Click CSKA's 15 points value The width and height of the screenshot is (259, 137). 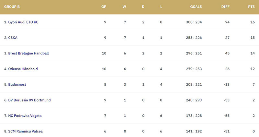253,38
